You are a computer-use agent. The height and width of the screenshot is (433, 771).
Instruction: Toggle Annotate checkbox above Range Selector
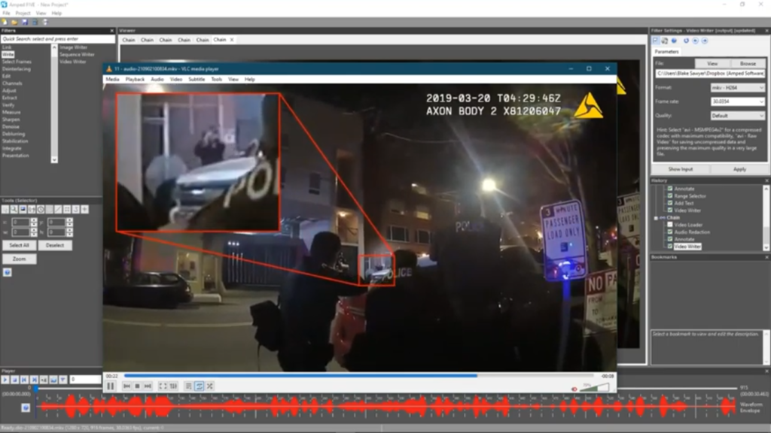669,189
